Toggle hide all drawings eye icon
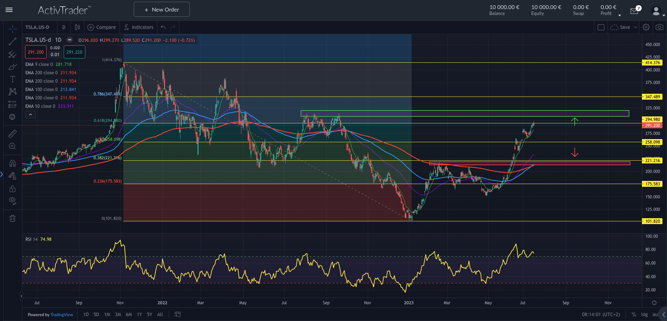667x321 pixels. coord(13,200)
